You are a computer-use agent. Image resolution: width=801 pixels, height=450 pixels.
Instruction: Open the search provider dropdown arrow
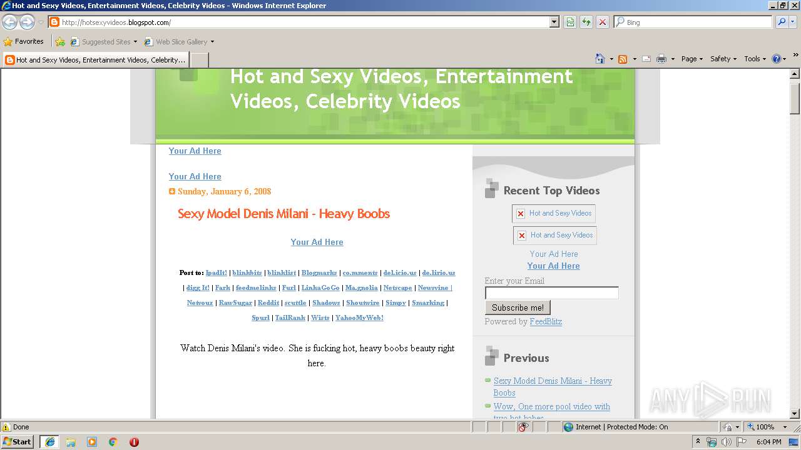(x=793, y=22)
